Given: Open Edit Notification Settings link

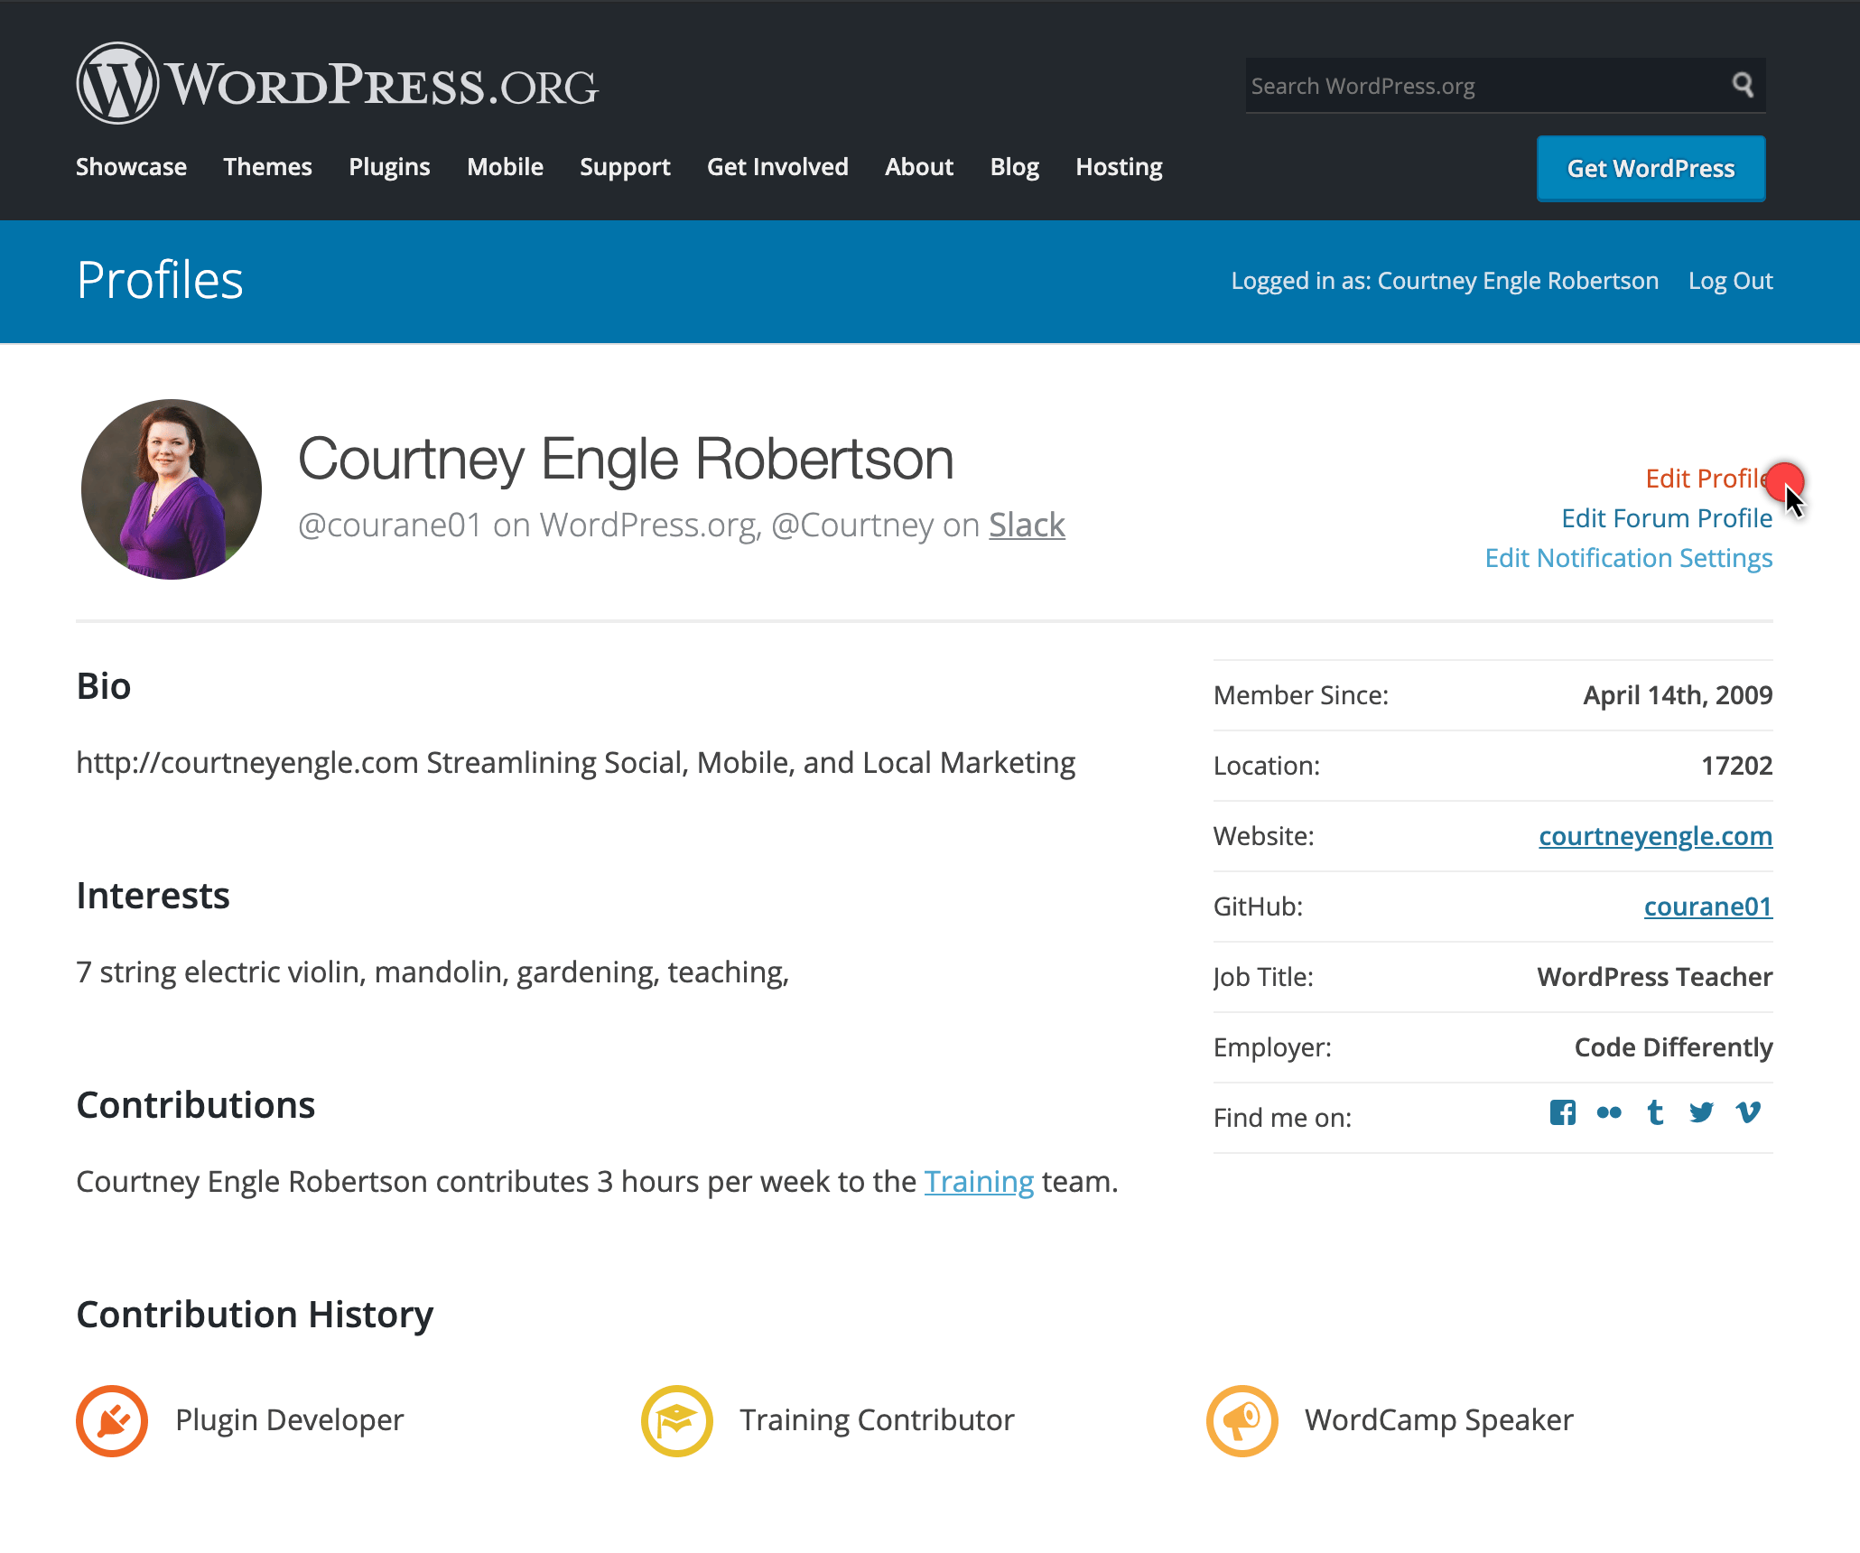Looking at the screenshot, I should (x=1629, y=558).
